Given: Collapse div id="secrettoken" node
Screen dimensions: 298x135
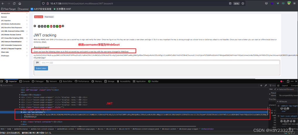Looking at the screenshot, I should point(21,112).
